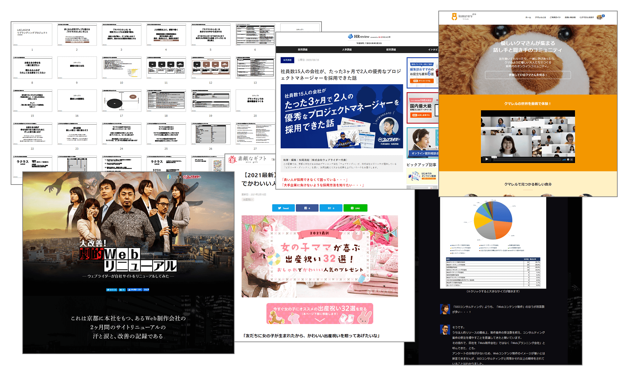The height and width of the screenshot is (376, 628).
Task: Click small シェア button on dark page
Action: 146,290
